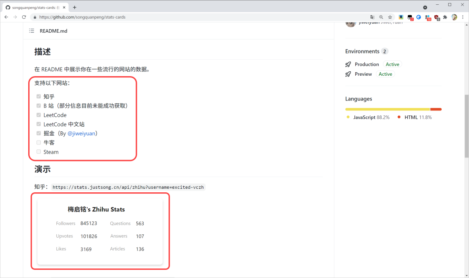The height and width of the screenshot is (278, 469).
Task: Click the README.md file name
Action: (x=53, y=31)
